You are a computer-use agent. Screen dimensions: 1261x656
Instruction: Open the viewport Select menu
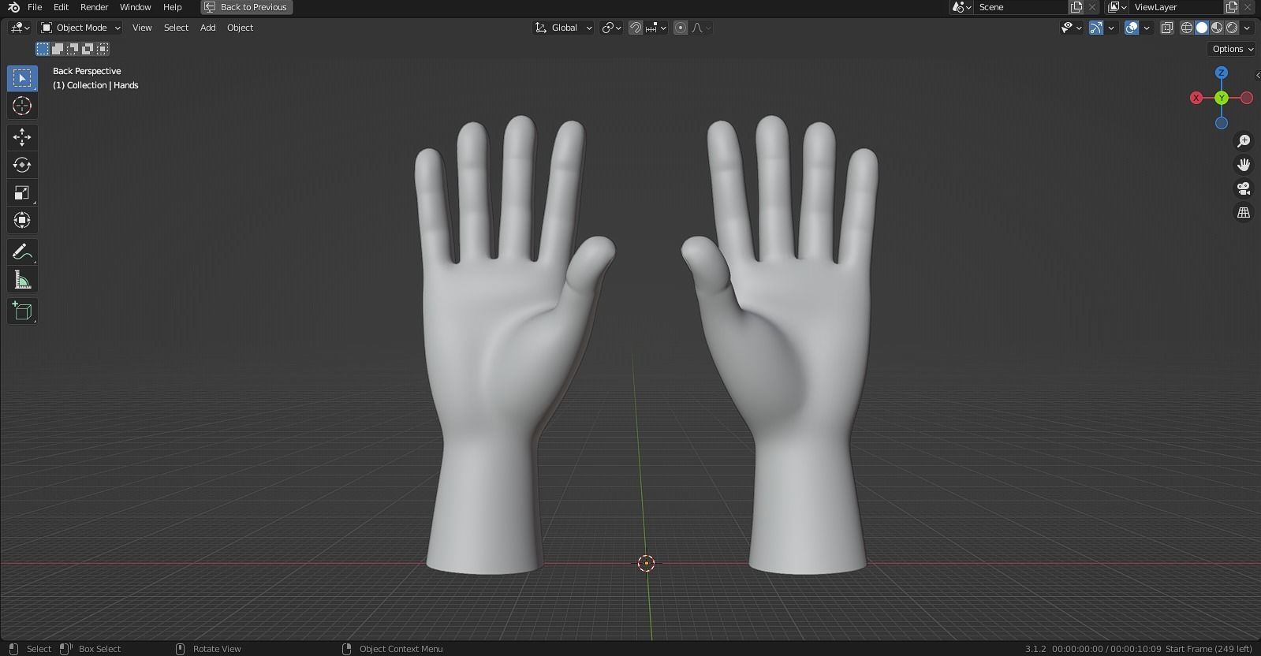point(176,28)
